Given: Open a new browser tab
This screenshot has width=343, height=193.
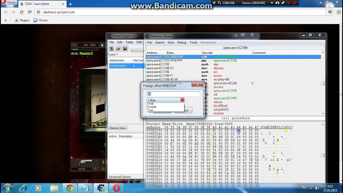Looking at the screenshot, I should 70,4.
